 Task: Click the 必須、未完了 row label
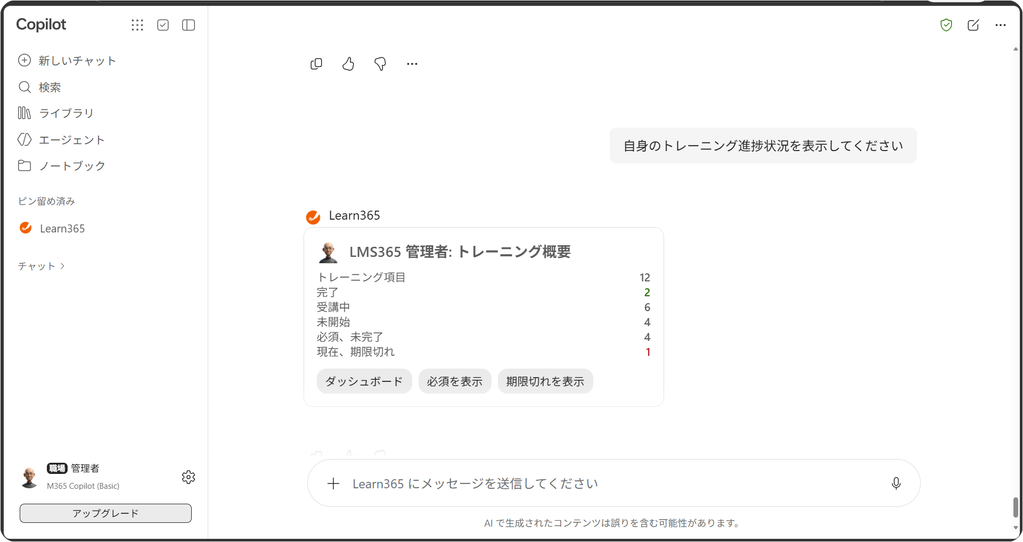coord(350,337)
